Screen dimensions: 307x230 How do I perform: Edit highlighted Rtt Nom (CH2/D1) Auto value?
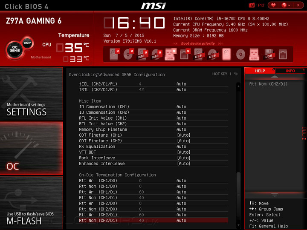181,221
